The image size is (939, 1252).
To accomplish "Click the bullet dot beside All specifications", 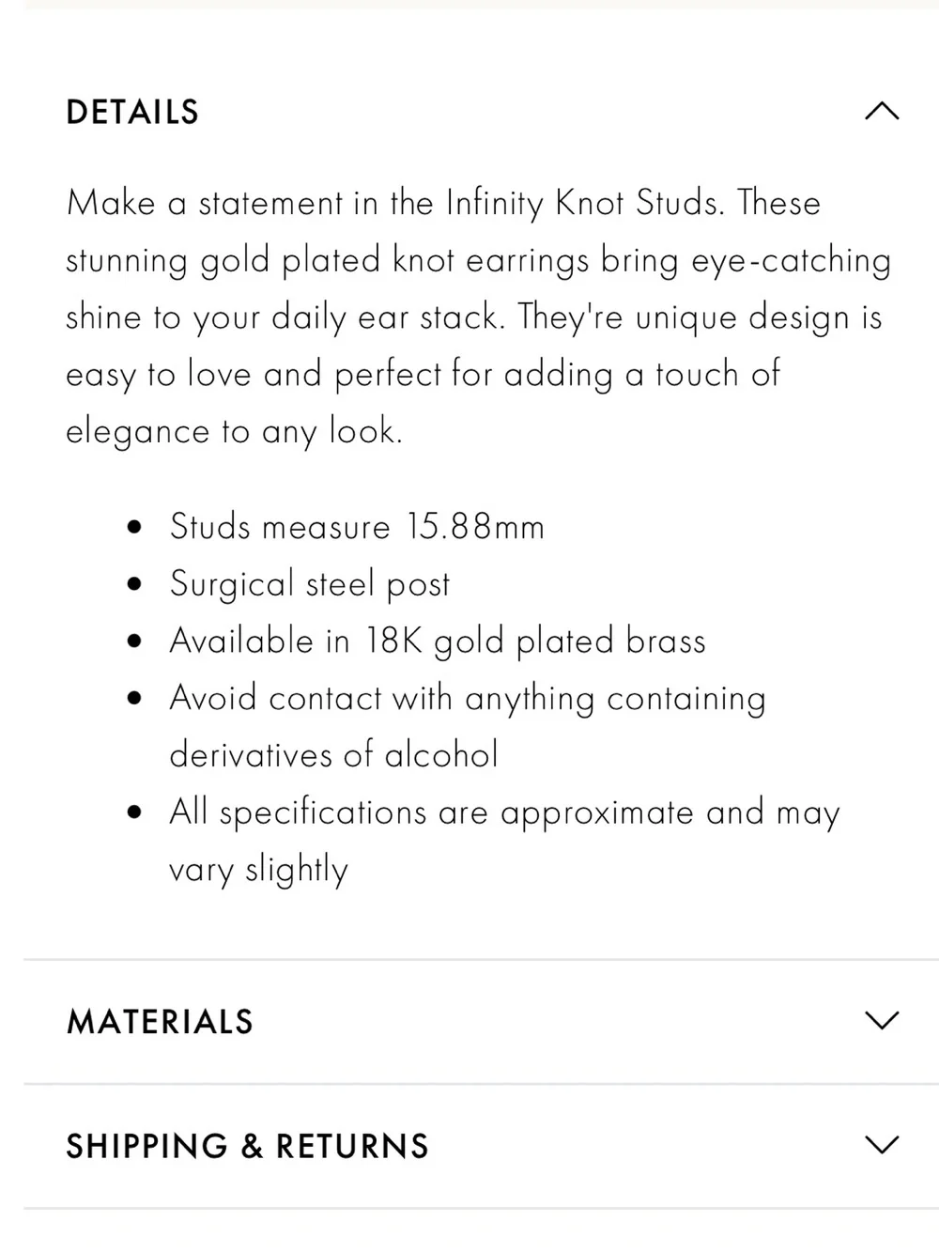I will (136, 814).
